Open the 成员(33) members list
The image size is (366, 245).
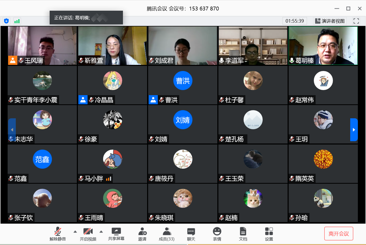(167, 234)
